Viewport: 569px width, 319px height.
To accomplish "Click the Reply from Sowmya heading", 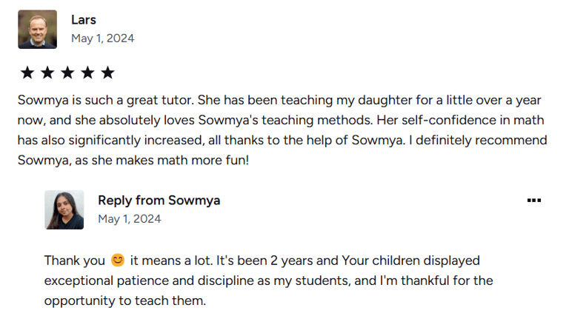I will click(x=159, y=201).
